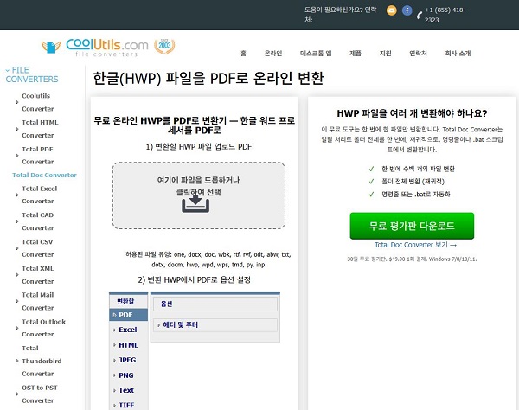The image size is (519, 410).
Task: Click the CoolUtils winged file logo icon
Action: (51, 47)
